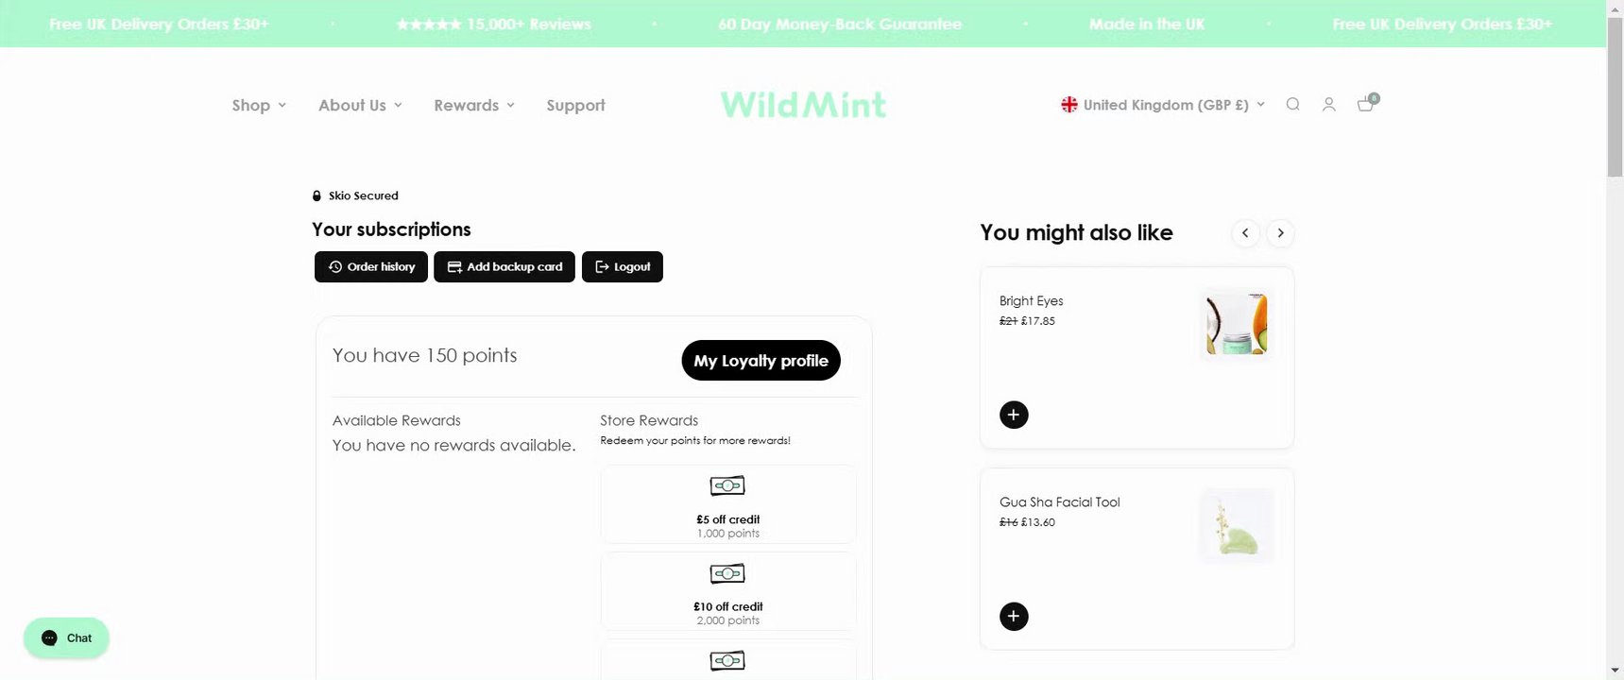This screenshot has height=680, width=1624.
Task: Show previous recommended products arrow
Action: pyautogui.click(x=1245, y=233)
